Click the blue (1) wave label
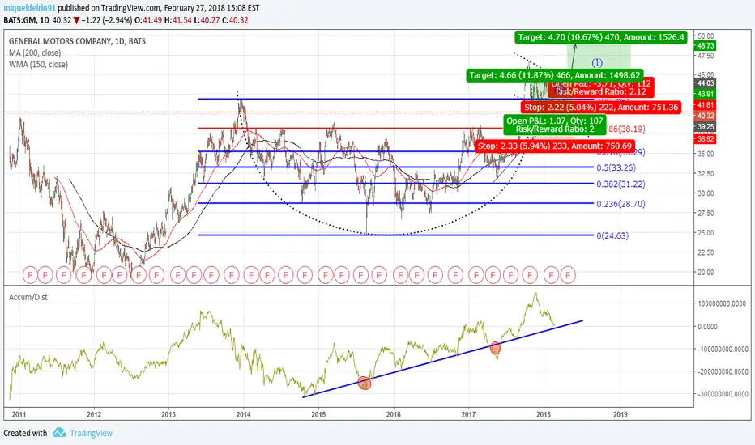Viewport: 755px width, 445px height. [597, 62]
